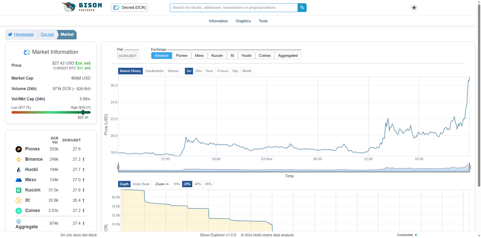Go to the Homepage breadcrumb link
The width and height of the screenshot is (481, 238).
[x=24, y=34]
